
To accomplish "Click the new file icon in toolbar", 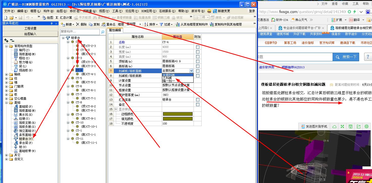I will [6, 18].
